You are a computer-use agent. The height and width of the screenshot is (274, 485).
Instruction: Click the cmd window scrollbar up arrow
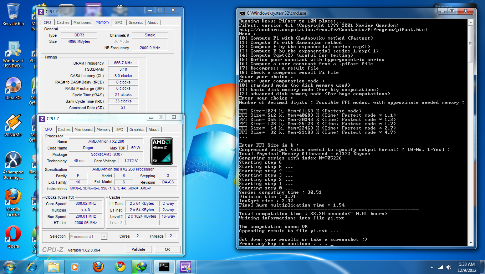470,22
